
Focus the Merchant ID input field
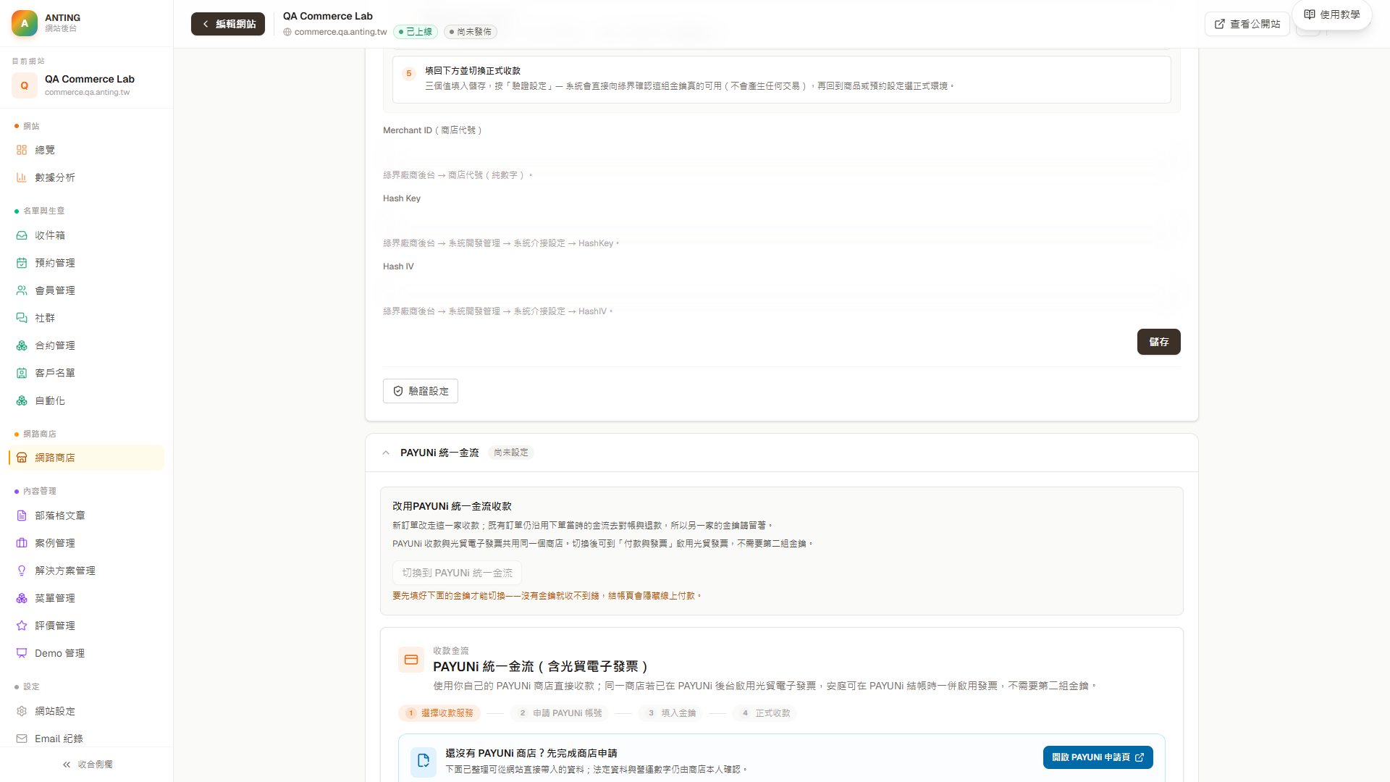pyautogui.click(x=782, y=153)
